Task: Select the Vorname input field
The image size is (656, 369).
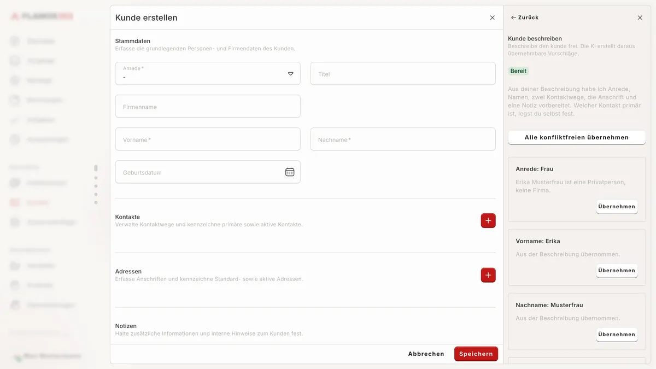Action: (x=208, y=139)
